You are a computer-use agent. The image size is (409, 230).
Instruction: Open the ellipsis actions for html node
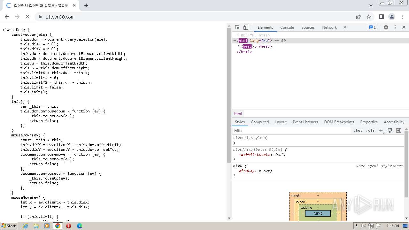pos(234,41)
